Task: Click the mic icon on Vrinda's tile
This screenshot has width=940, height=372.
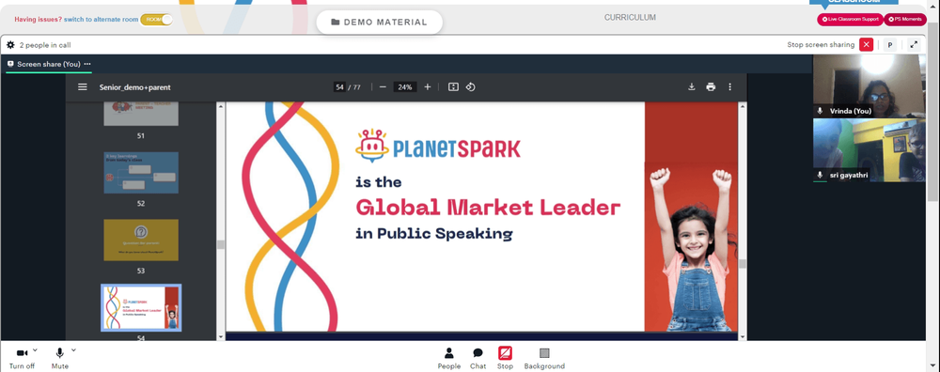Action: pos(820,111)
